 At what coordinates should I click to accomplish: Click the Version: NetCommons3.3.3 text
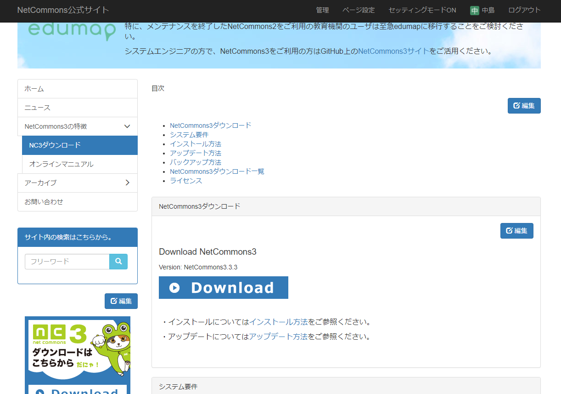pos(198,267)
